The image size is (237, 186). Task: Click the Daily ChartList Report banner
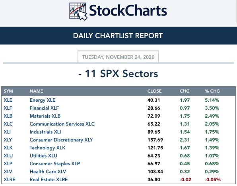pyautogui.click(x=118, y=36)
